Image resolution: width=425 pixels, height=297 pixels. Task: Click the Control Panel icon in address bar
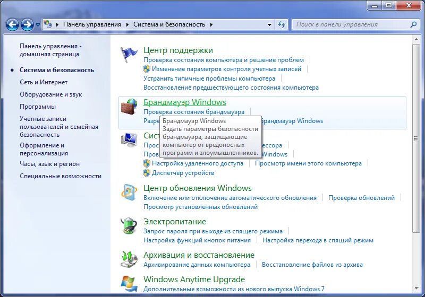click(x=48, y=24)
